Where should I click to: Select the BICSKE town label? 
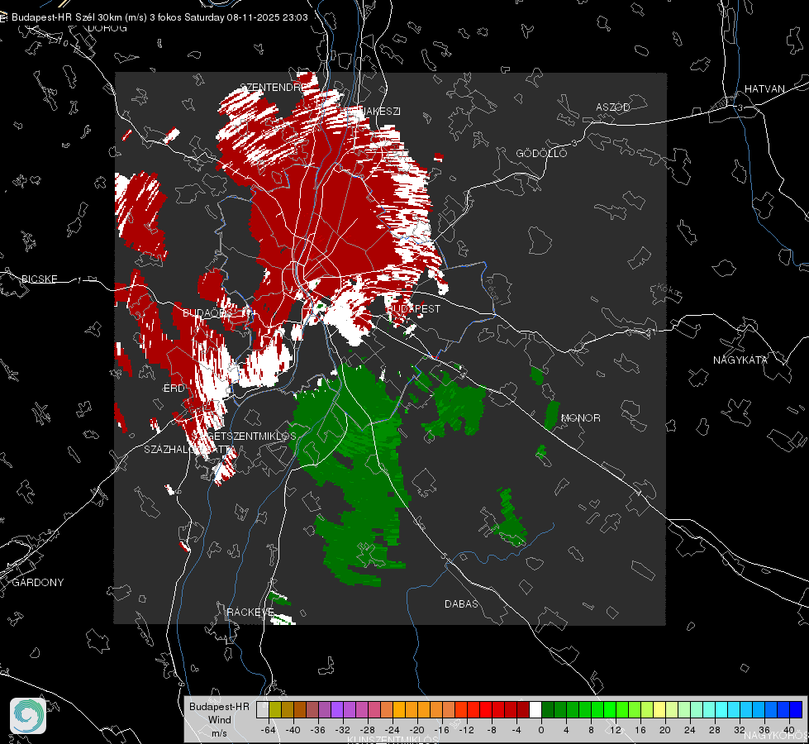click(39, 279)
